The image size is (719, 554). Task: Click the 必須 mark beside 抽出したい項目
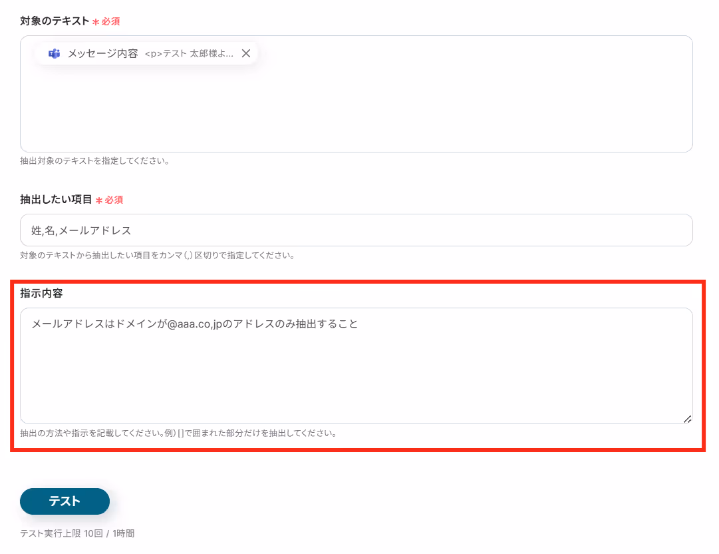point(114,200)
